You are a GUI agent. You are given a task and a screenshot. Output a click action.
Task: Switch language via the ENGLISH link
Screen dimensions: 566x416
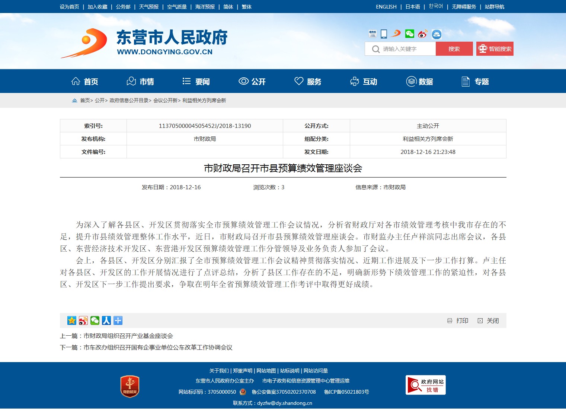point(386,7)
